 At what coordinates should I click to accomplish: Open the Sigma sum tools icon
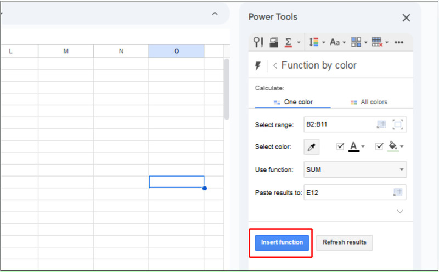click(289, 42)
